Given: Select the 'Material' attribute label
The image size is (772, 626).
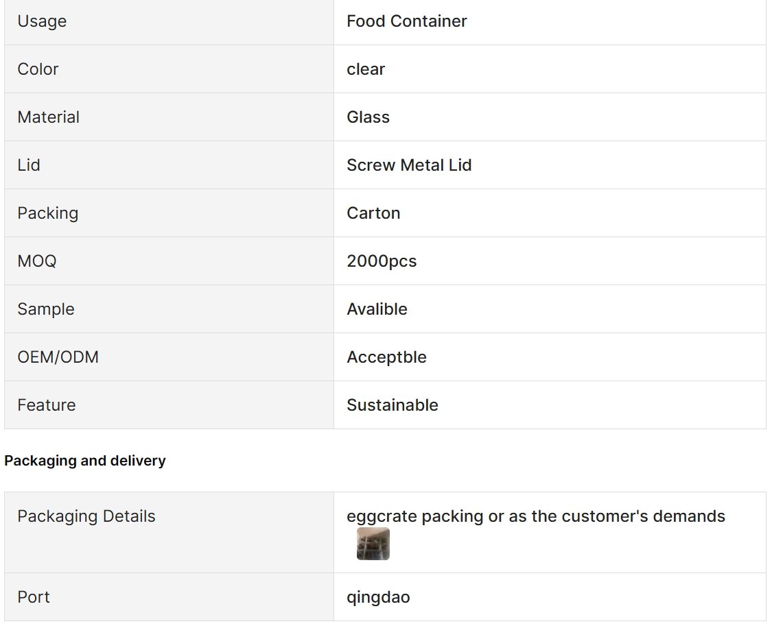Looking at the screenshot, I should coord(48,117).
